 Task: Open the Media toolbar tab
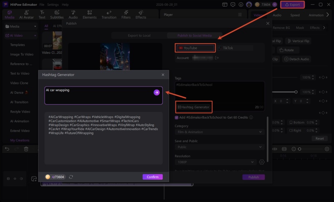[10, 15]
